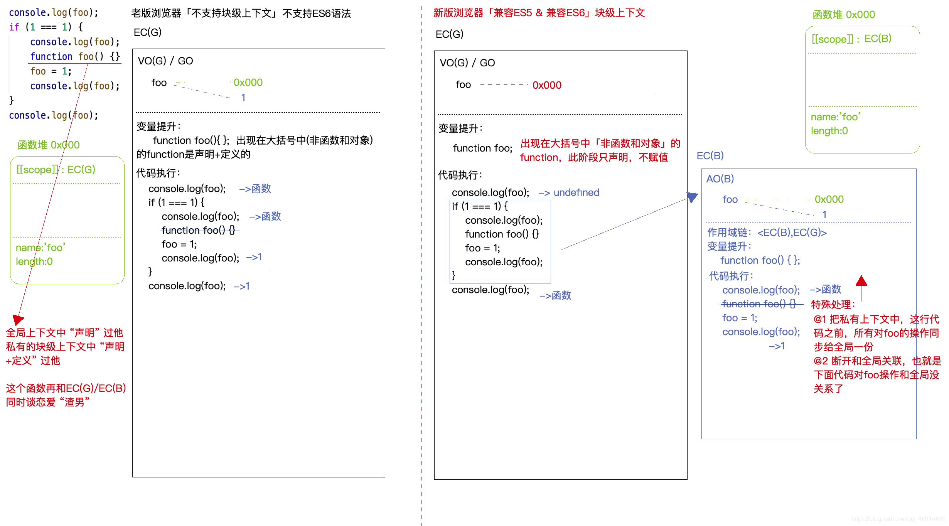Select the green '[[scope]]: EC(B)' text
This screenshot has width=949, height=526.
tap(851, 39)
